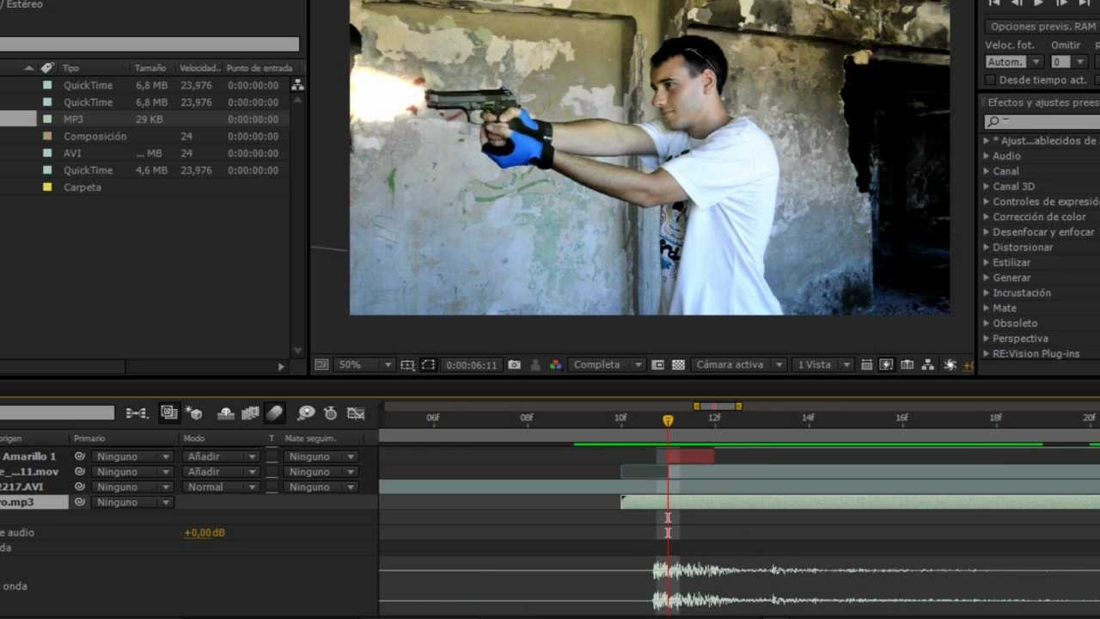Toggle pixel aspect ratio correction icon
The image size is (1100, 619).
point(866,365)
